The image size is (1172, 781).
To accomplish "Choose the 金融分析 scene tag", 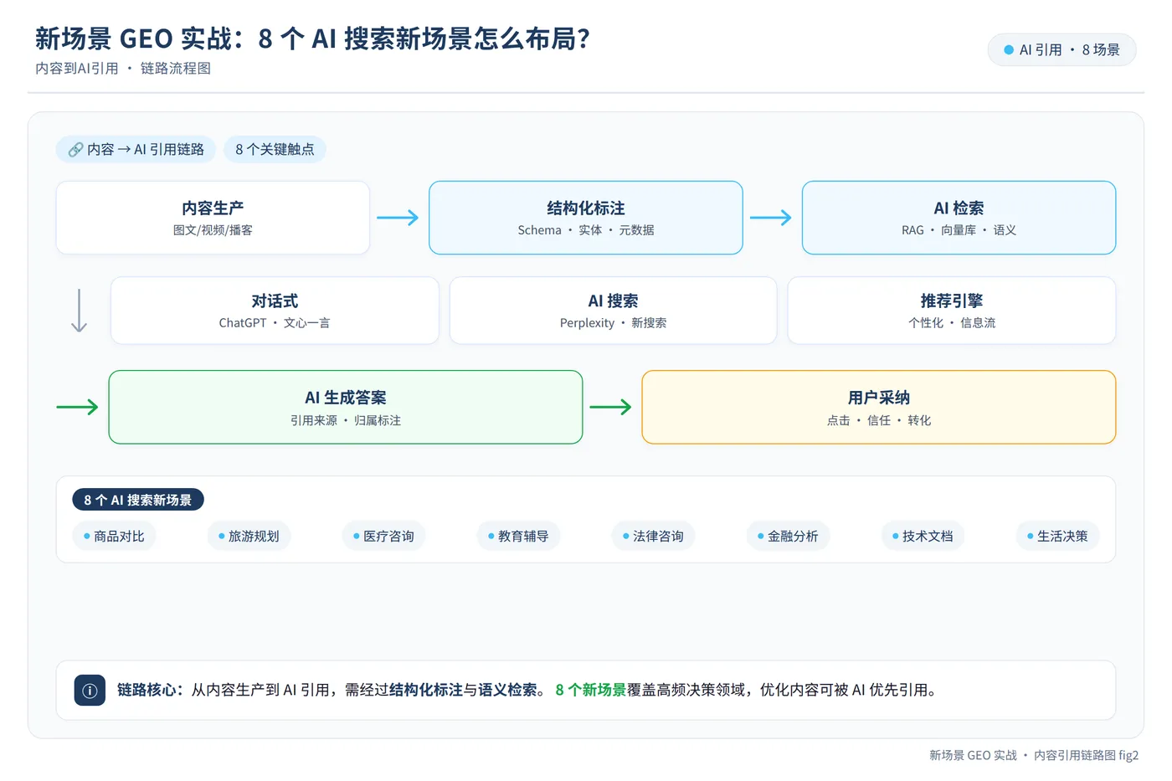I will [788, 537].
